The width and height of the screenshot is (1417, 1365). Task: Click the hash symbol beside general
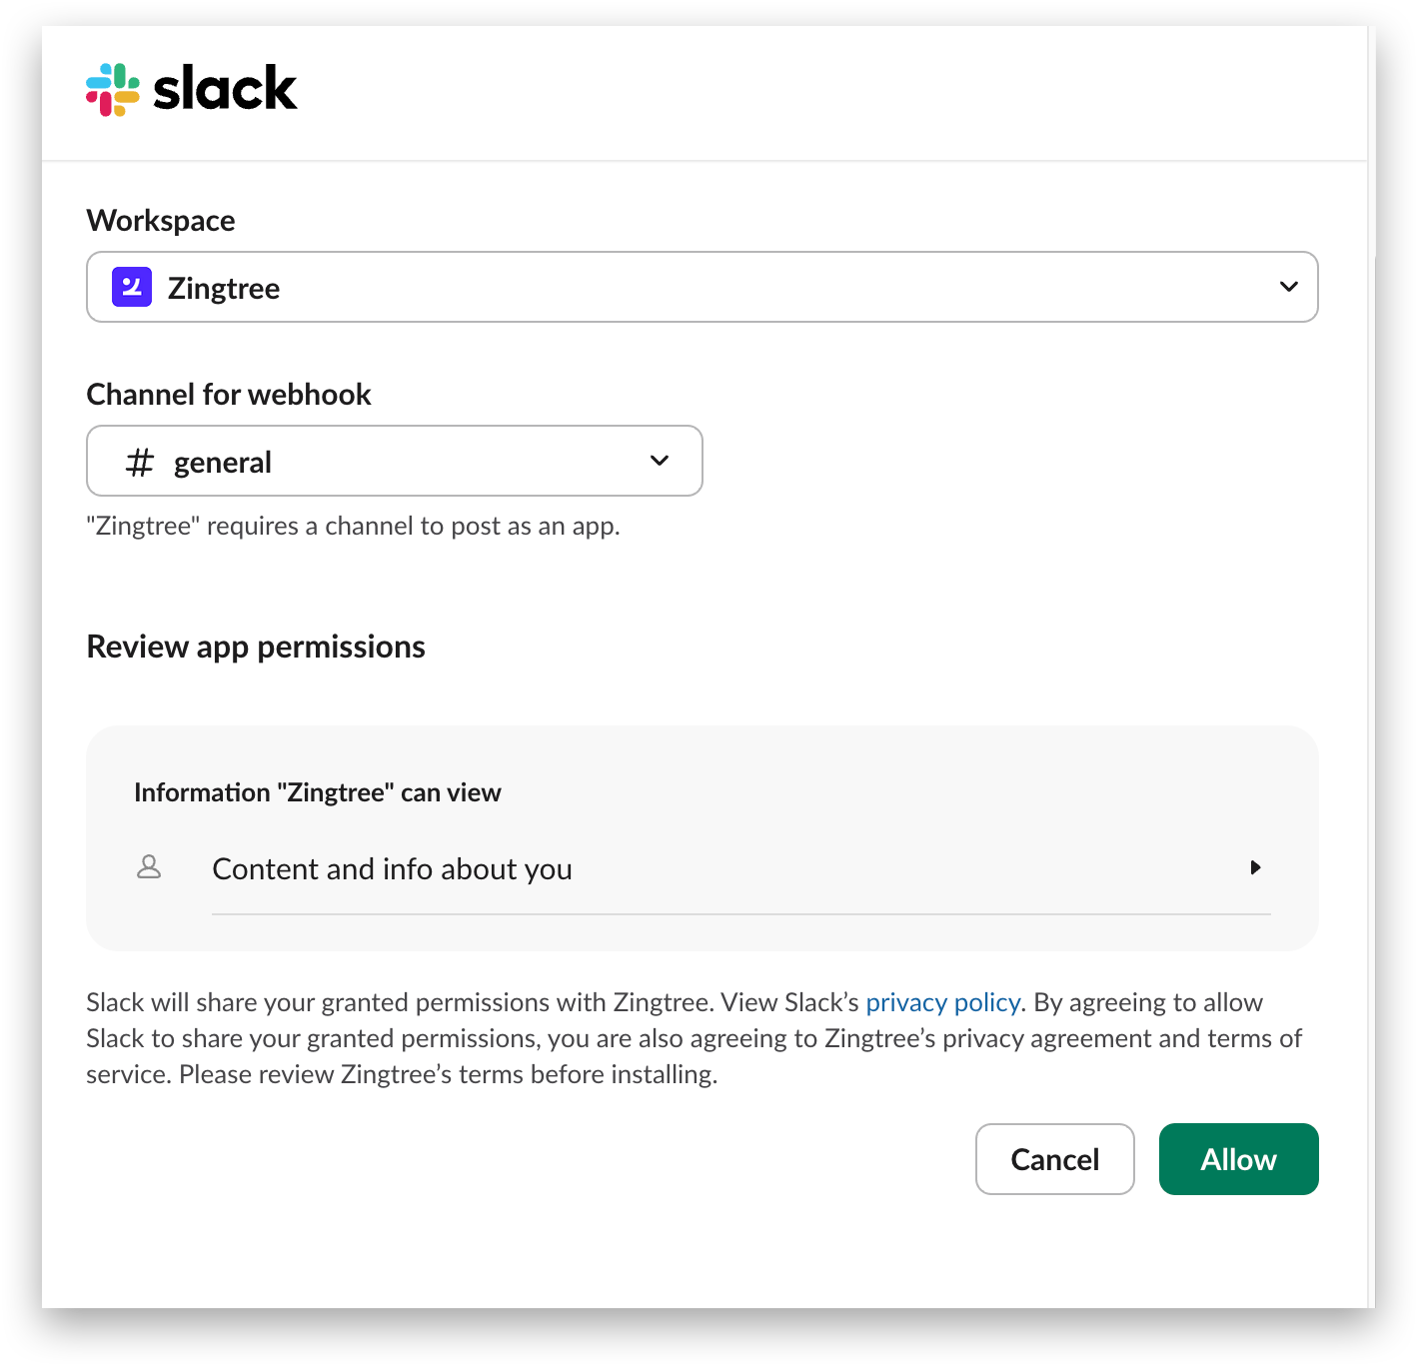(140, 462)
